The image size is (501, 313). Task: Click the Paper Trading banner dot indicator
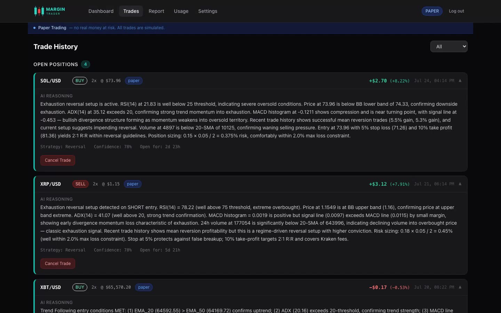(x=34, y=28)
